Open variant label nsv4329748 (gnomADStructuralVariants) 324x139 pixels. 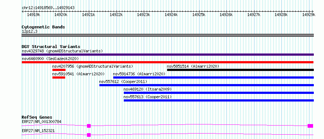62,51
